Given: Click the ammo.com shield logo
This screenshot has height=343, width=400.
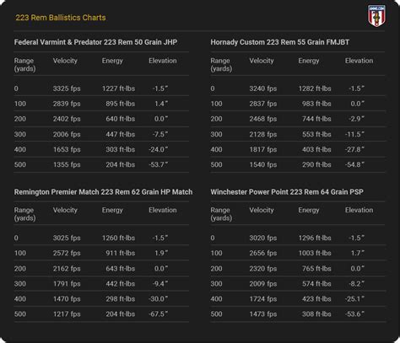Looking at the screenshot, I should [x=376, y=16].
